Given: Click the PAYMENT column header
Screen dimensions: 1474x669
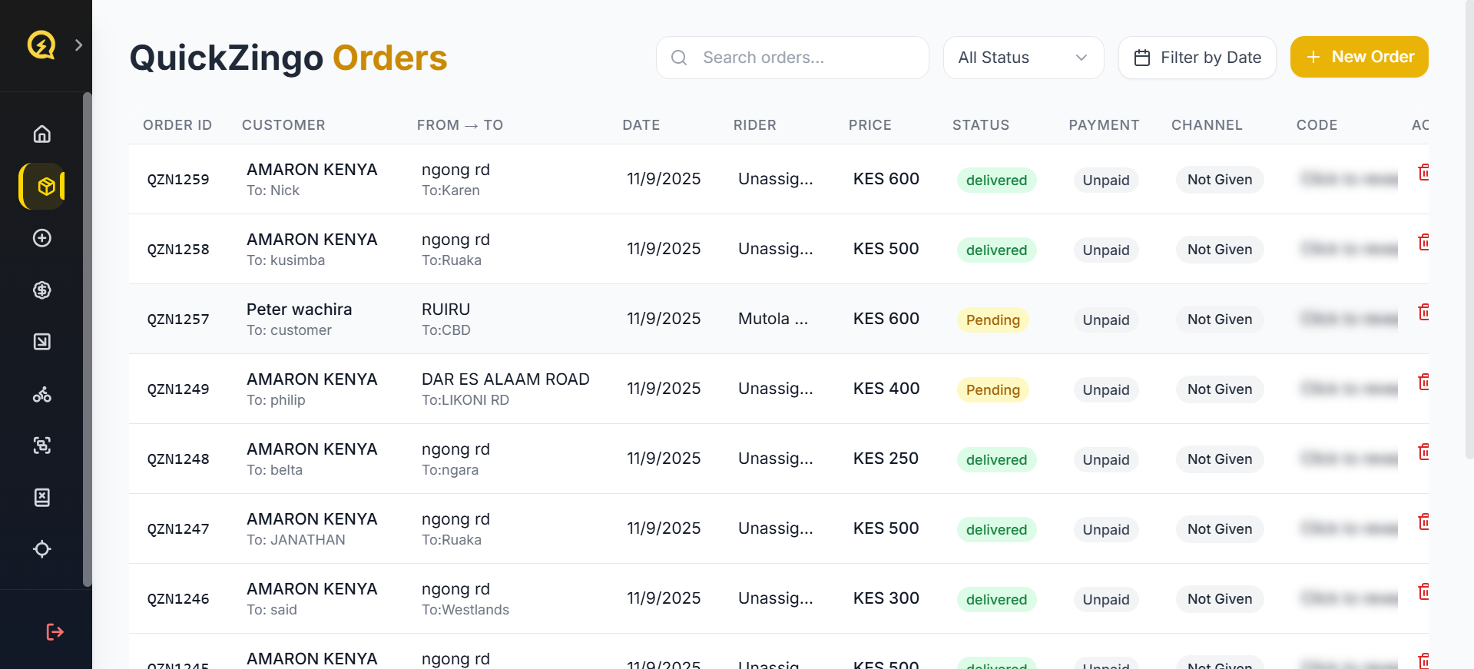Looking at the screenshot, I should [x=1104, y=125].
